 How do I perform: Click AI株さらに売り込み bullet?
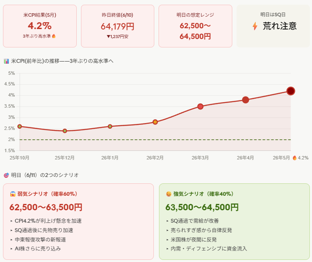pos(38,249)
